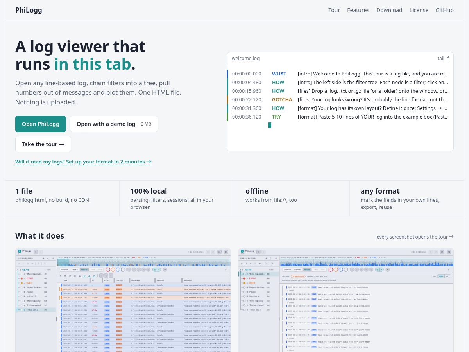Click the HOW tag on the 00:00:31.360 row
This screenshot has height=352, width=469.
278,108
